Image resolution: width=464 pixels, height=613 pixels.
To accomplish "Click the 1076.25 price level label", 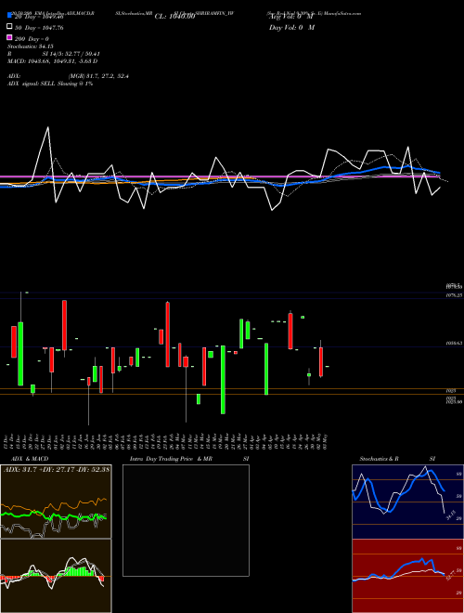I will [454, 295].
